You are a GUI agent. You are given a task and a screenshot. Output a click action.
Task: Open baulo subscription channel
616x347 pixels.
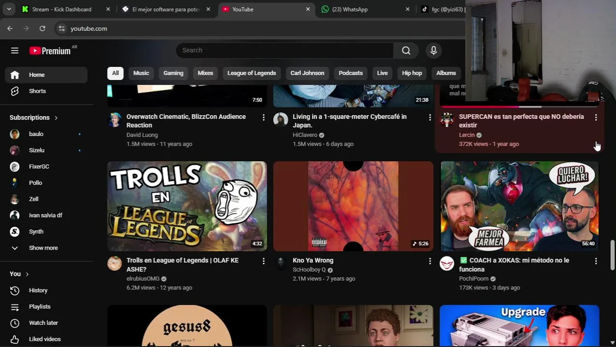46,134
